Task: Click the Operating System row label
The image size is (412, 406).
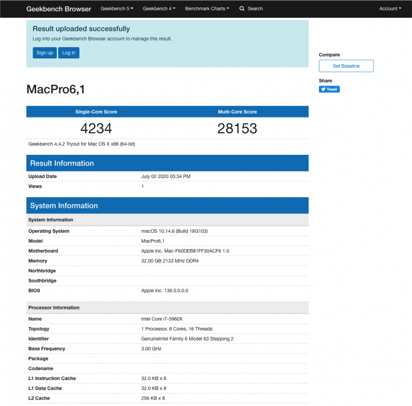Action: [49, 231]
